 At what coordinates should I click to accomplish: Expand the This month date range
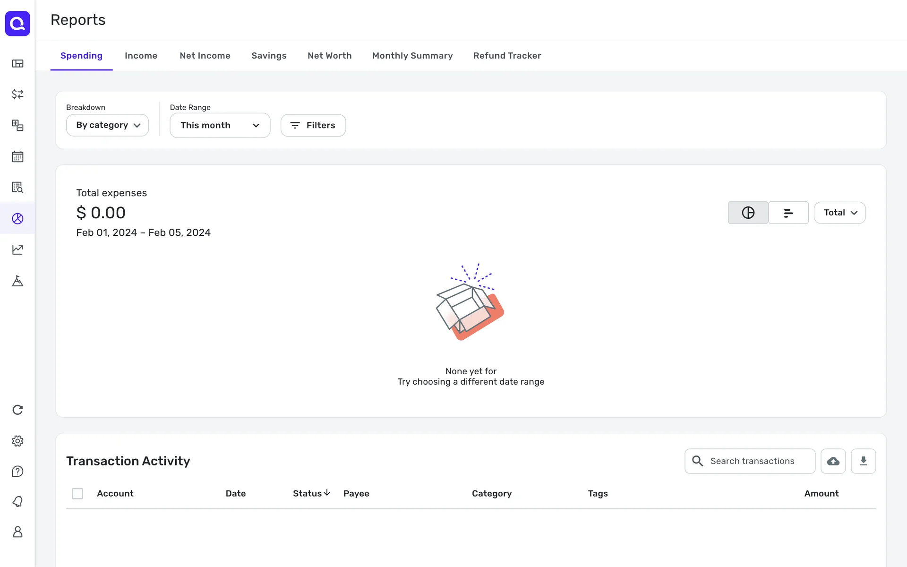220,125
